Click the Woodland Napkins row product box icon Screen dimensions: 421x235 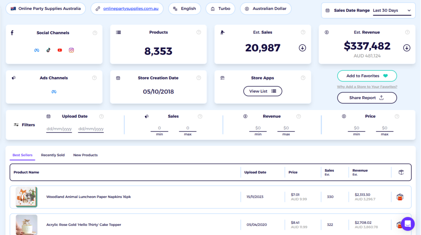click(x=400, y=197)
